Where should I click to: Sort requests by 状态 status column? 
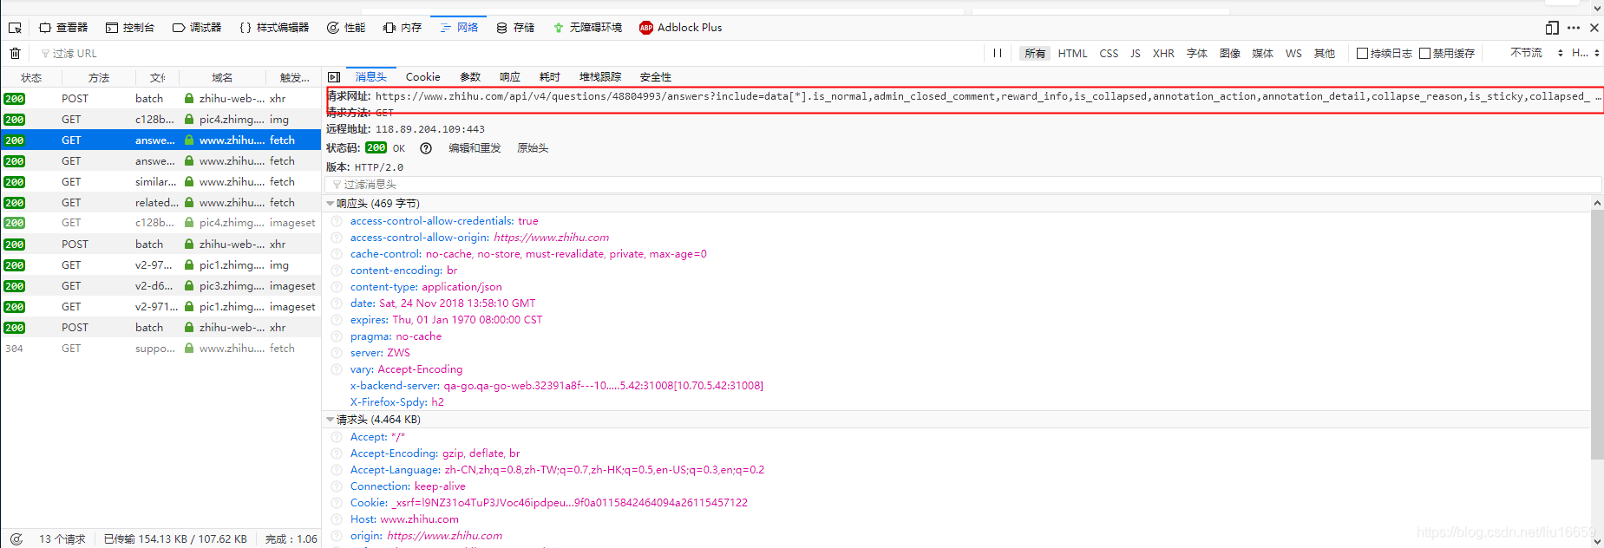point(31,77)
